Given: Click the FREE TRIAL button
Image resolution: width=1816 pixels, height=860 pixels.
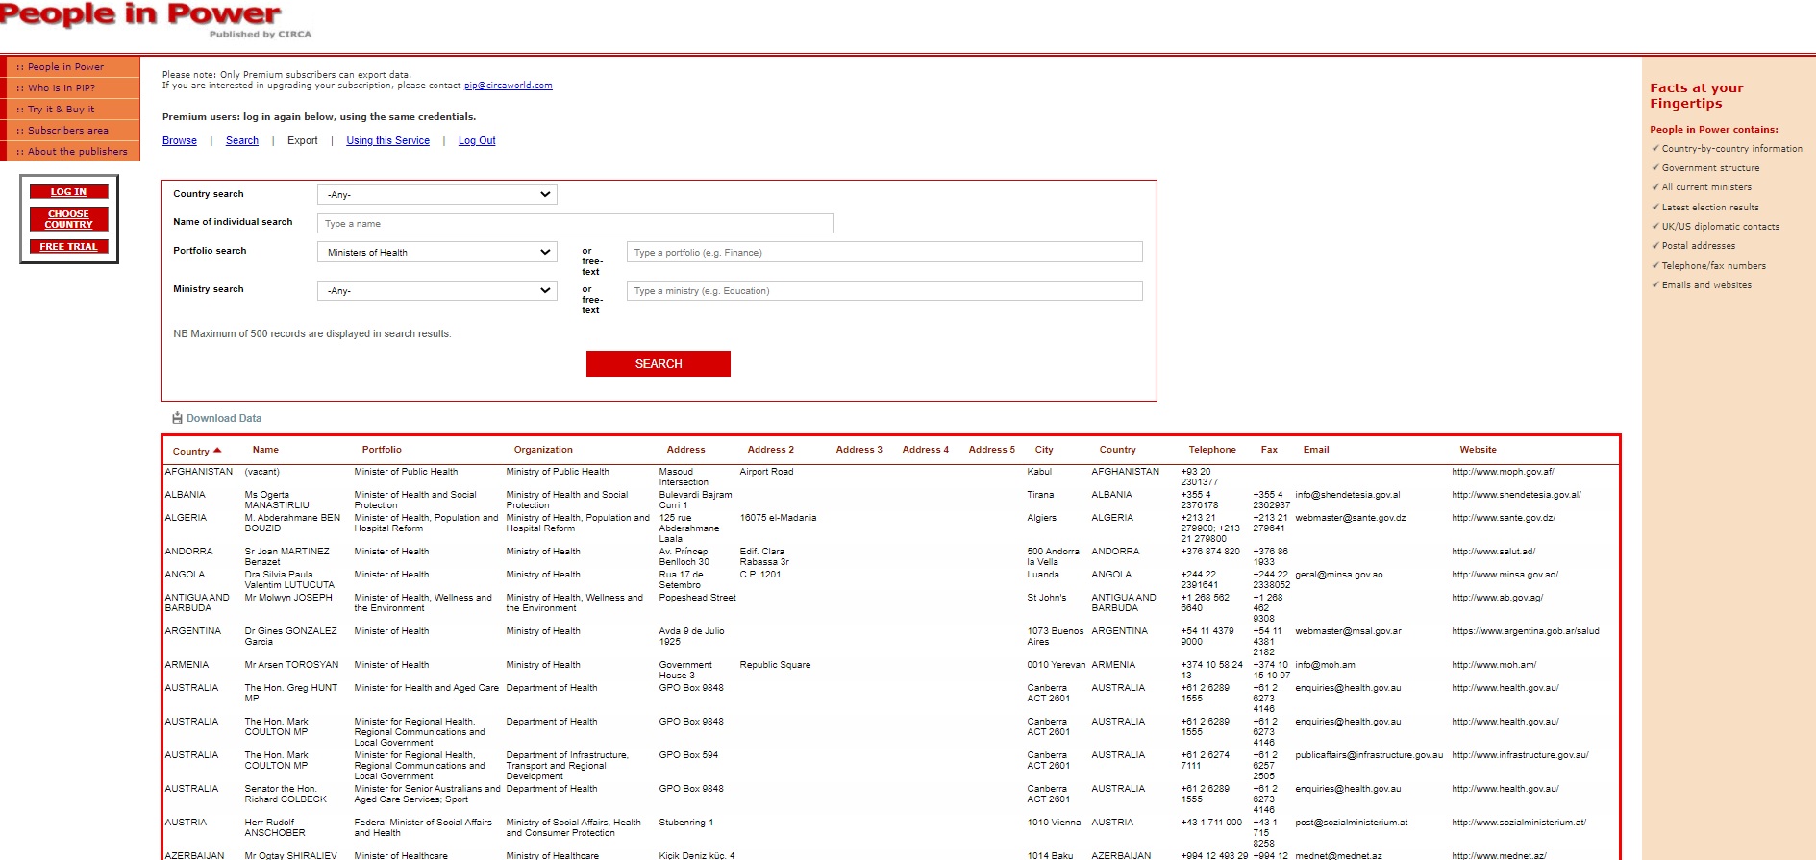Looking at the screenshot, I should point(68,247).
